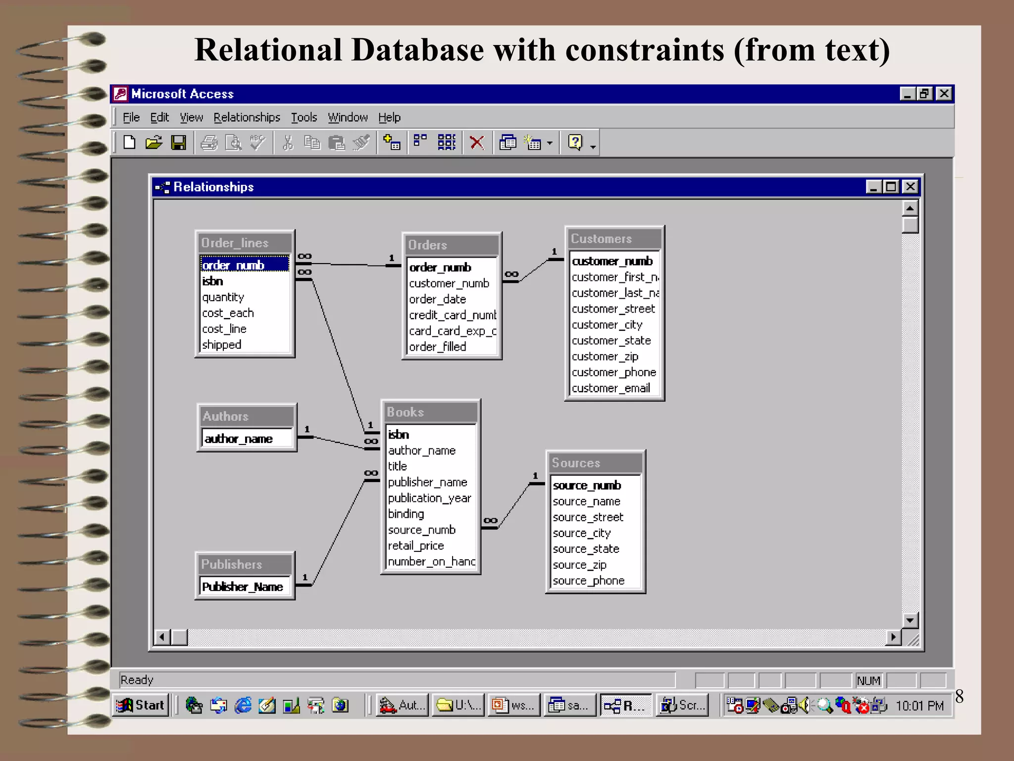1014x761 pixels.
Task: Expand toolbar options arrow beside Help icon
Action: (x=593, y=147)
